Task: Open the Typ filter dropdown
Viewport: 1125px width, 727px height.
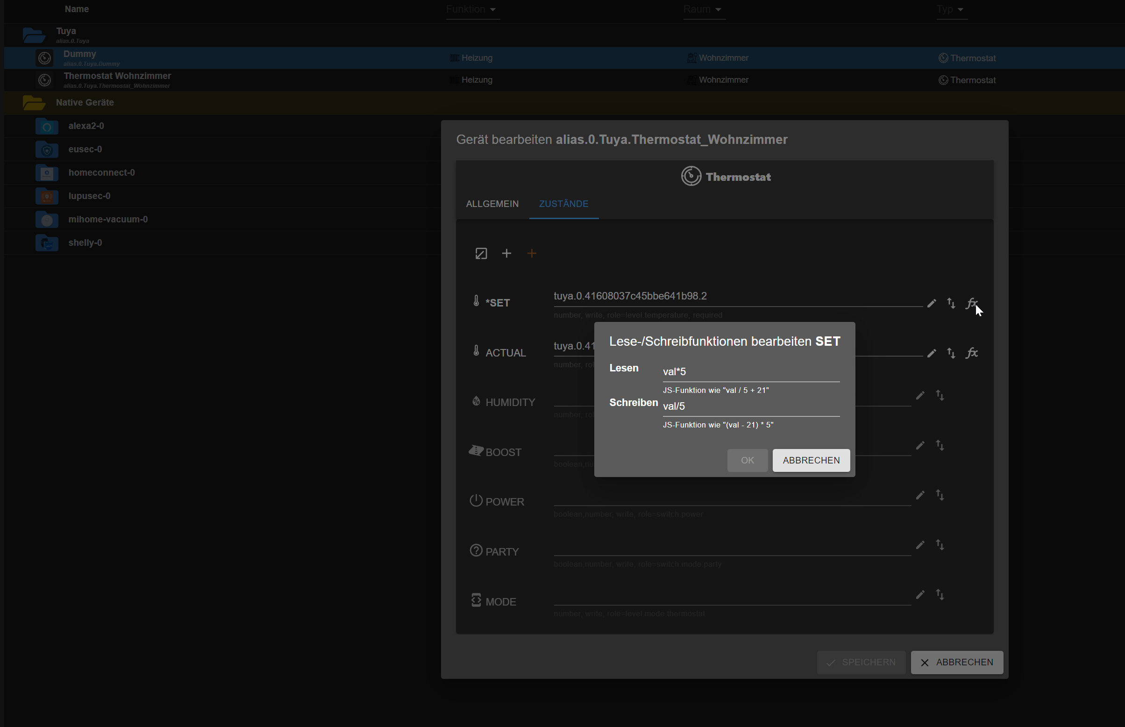Action: click(x=951, y=9)
